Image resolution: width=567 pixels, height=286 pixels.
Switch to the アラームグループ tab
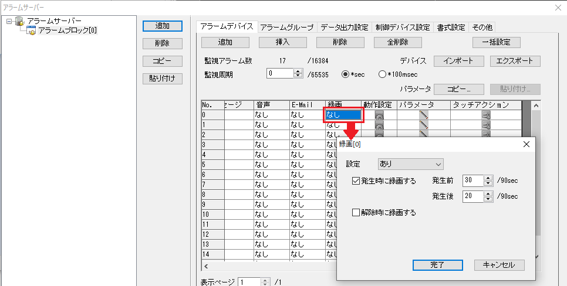point(287,27)
